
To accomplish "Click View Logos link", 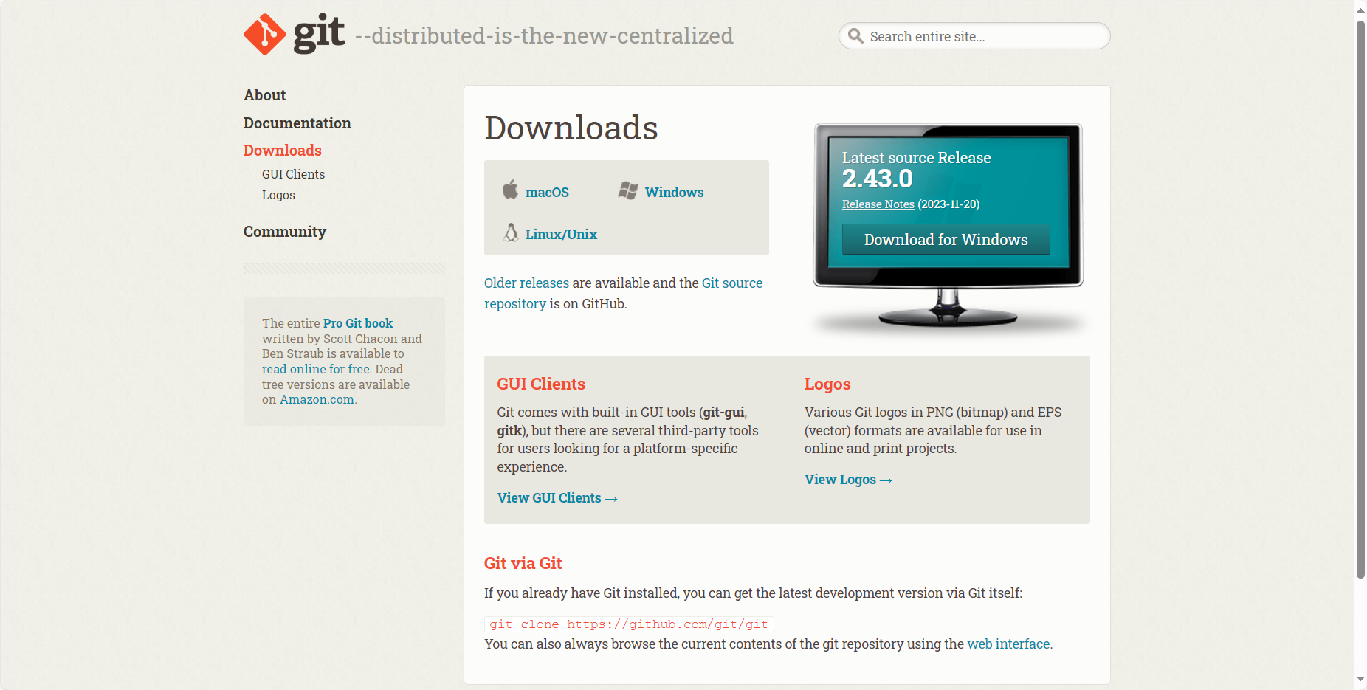I will [x=848, y=480].
